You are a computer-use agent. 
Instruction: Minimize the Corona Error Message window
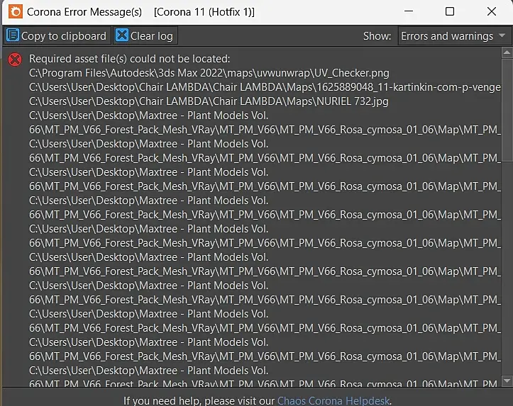(x=409, y=11)
